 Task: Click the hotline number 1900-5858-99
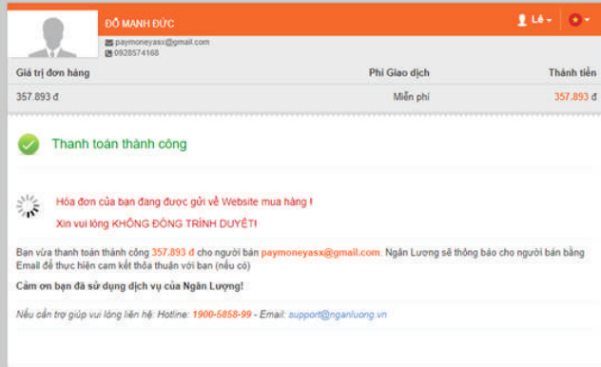coord(222,315)
